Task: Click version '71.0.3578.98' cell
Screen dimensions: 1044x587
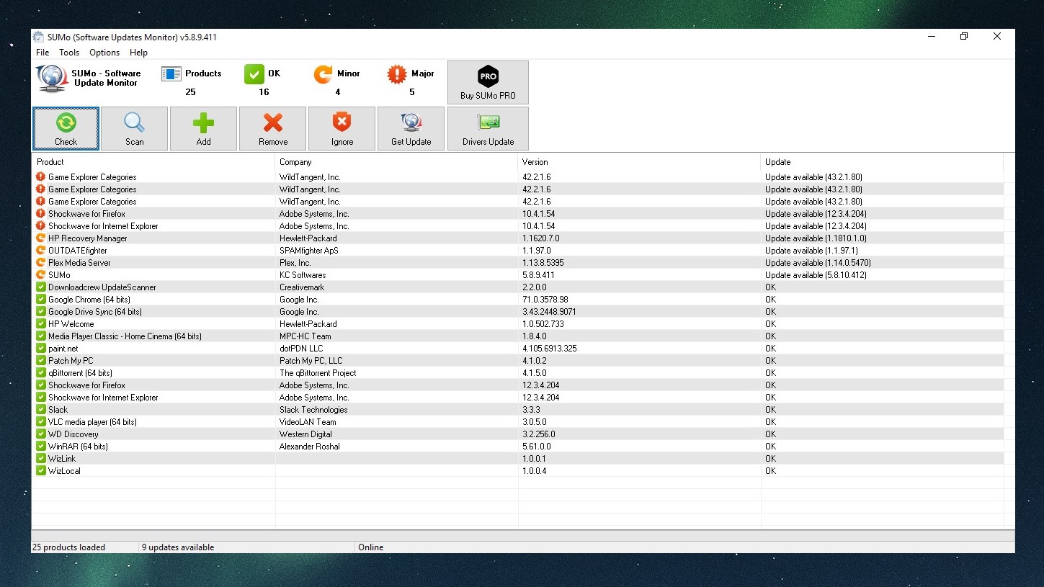Action: click(545, 300)
